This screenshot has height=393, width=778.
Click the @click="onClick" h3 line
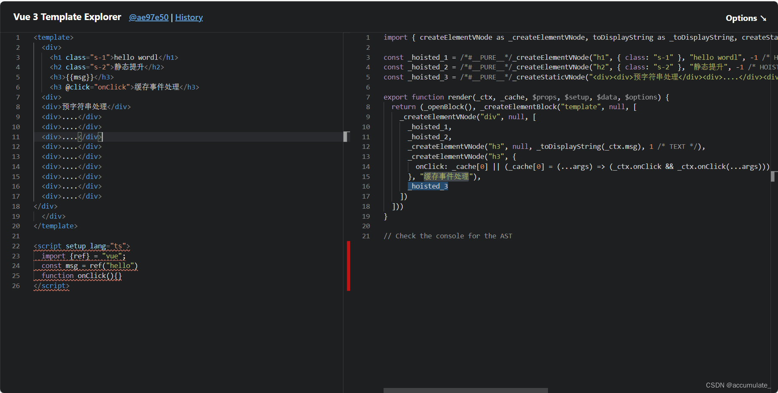(125, 87)
